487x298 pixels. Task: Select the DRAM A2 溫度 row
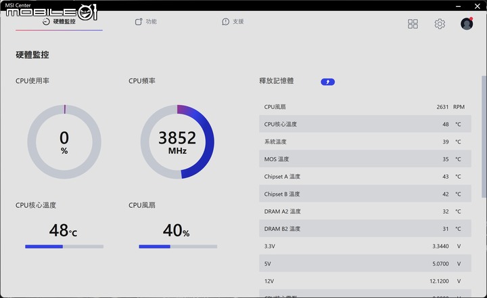pyautogui.click(x=365, y=211)
